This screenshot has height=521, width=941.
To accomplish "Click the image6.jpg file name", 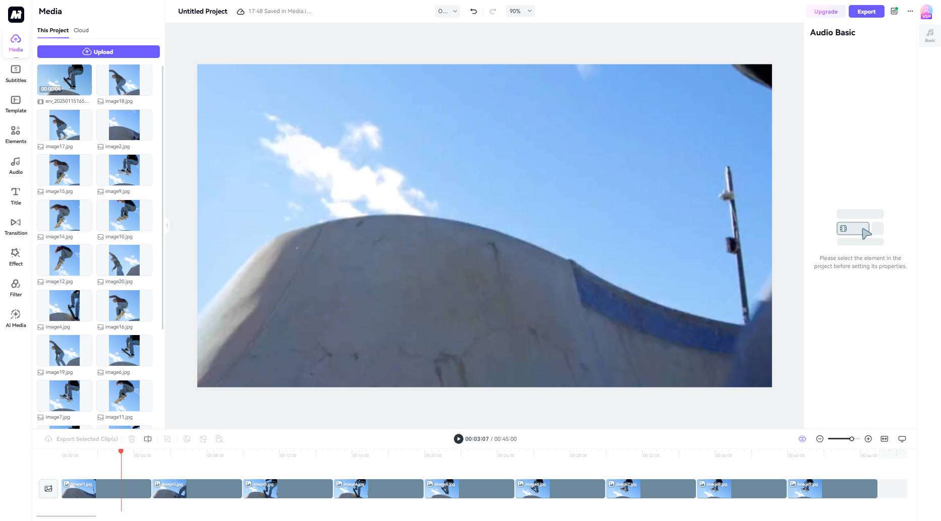I will coord(117,372).
